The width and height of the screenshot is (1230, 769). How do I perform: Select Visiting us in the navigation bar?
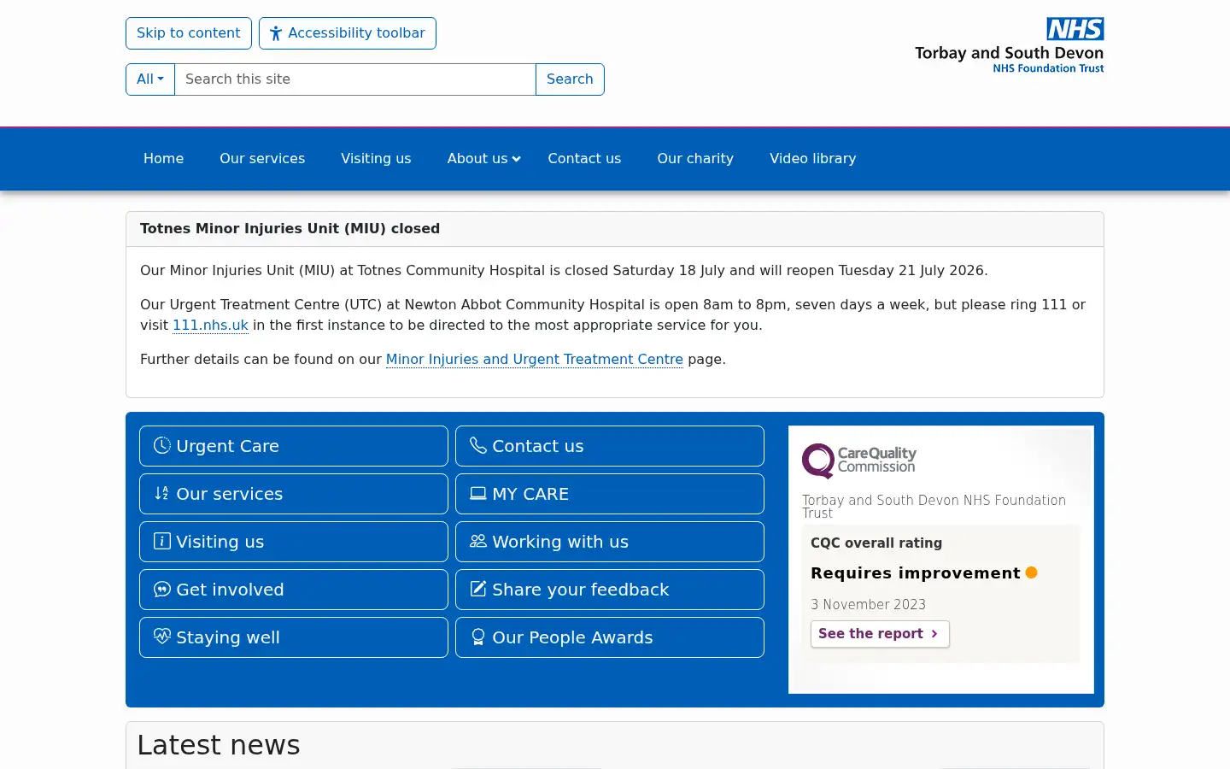click(376, 158)
